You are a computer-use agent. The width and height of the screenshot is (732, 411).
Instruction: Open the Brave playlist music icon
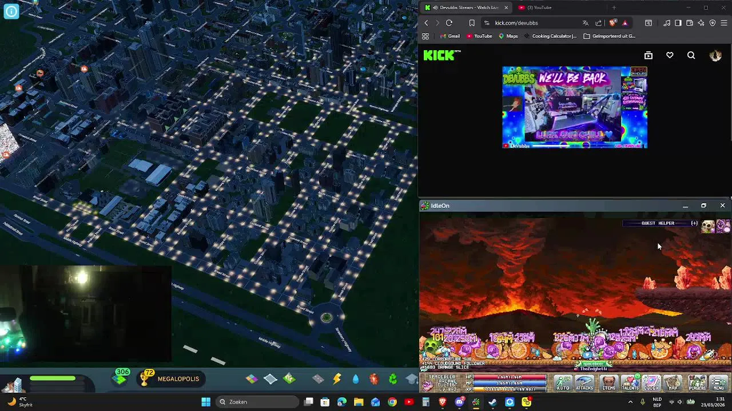(667, 23)
